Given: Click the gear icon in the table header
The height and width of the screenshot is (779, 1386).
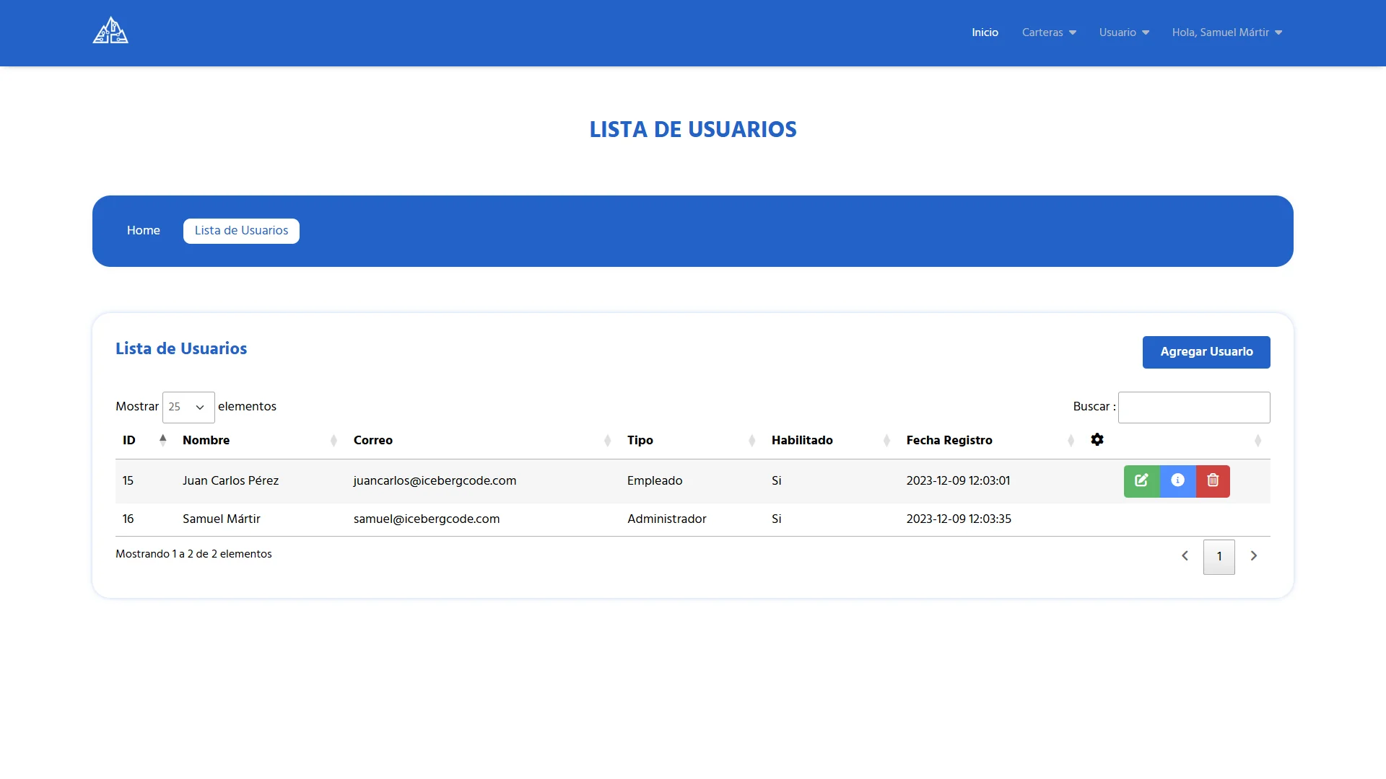Looking at the screenshot, I should point(1097,440).
